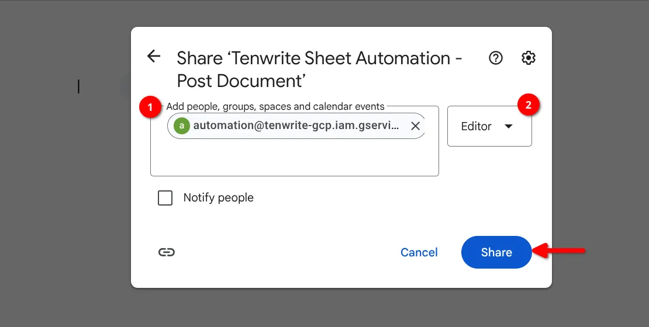This screenshot has width=649, height=327.
Task: Click 'Add people, groups, spaces' field label
Action: 275,106
